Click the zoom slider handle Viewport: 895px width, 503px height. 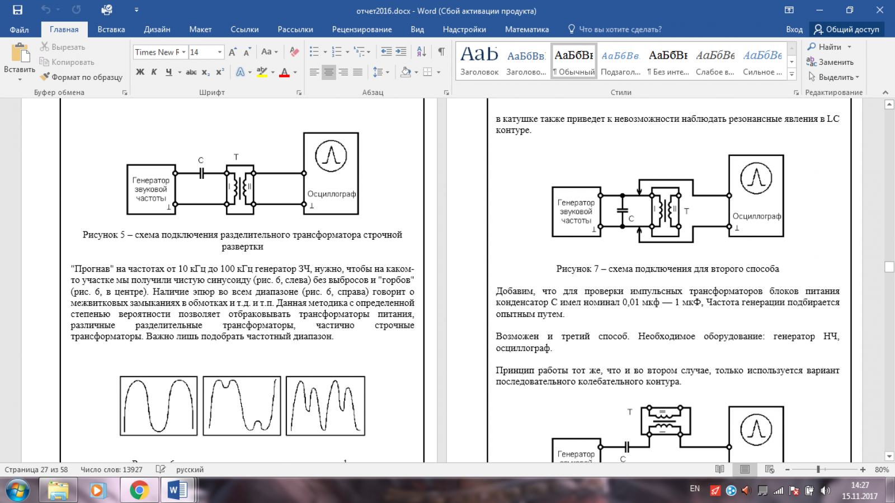point(818,469)
